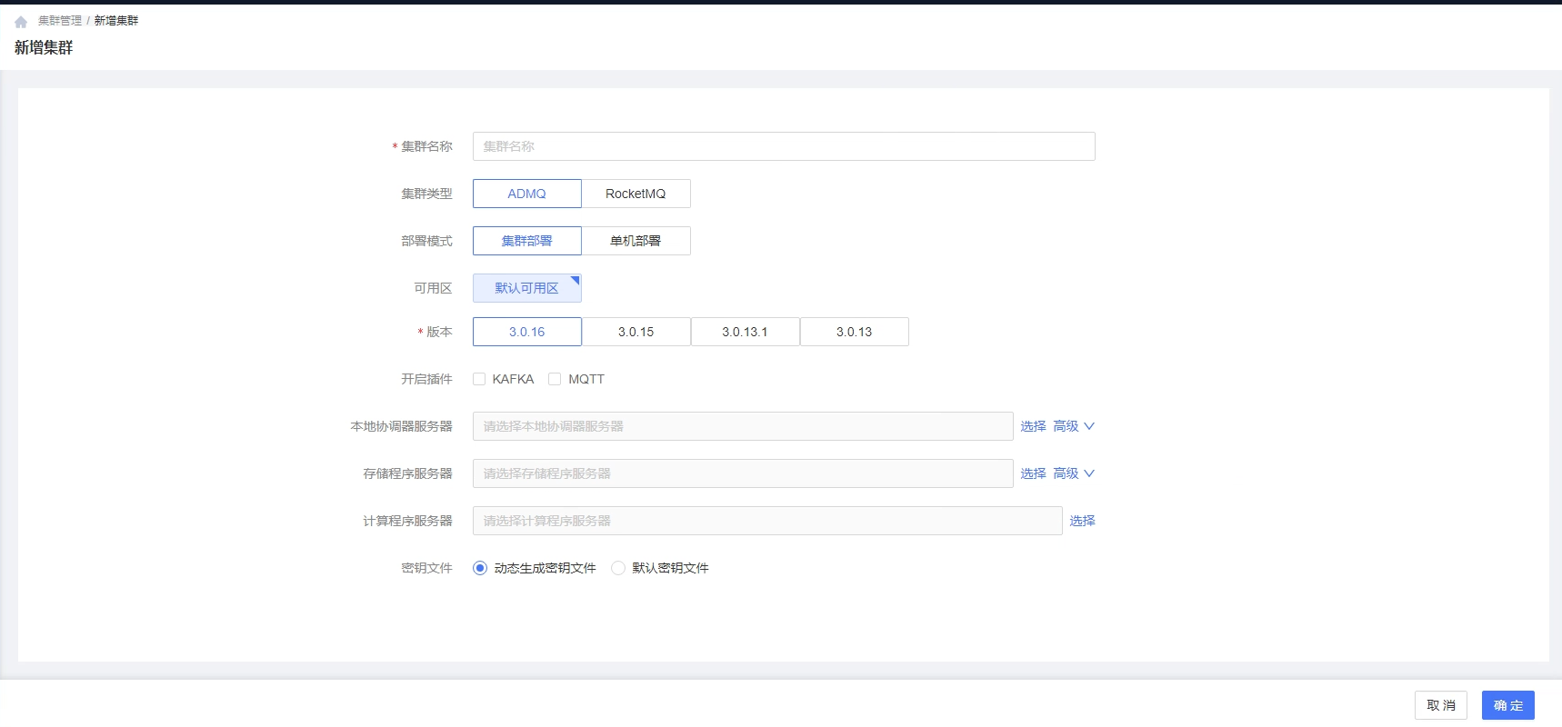Pick version 3.0.13.1
Screen dimensions: 1562x727
click(x=746, y=332)
